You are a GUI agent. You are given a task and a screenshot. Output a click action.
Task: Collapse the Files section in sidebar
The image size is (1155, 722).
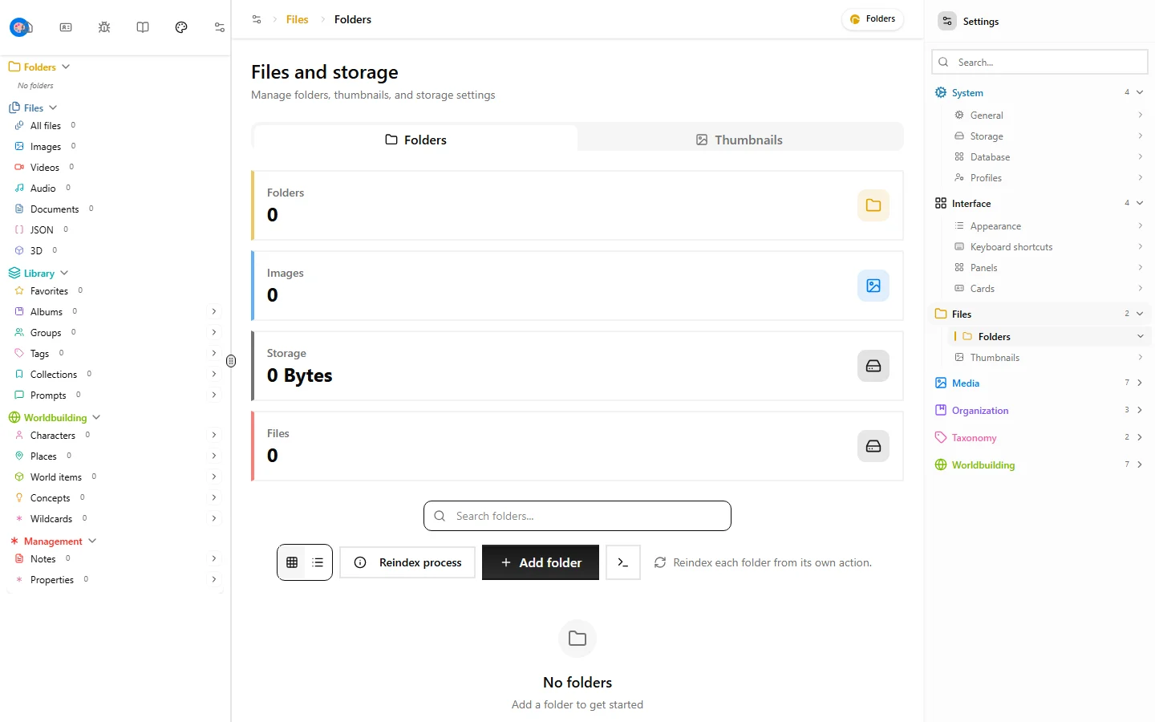(53, 107)
